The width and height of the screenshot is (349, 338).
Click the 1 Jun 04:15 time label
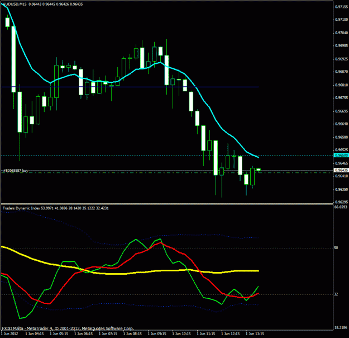(x=35, y=334)
